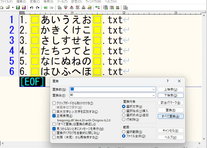The image size is (207, 148).
Task: Expand the recent files arrow beside Open icon
Action: 13,8
